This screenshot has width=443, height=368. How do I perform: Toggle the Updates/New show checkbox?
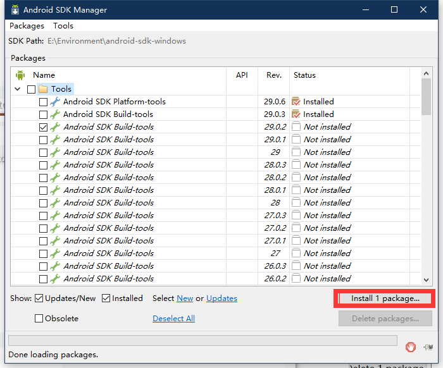(x=39, y=298)
